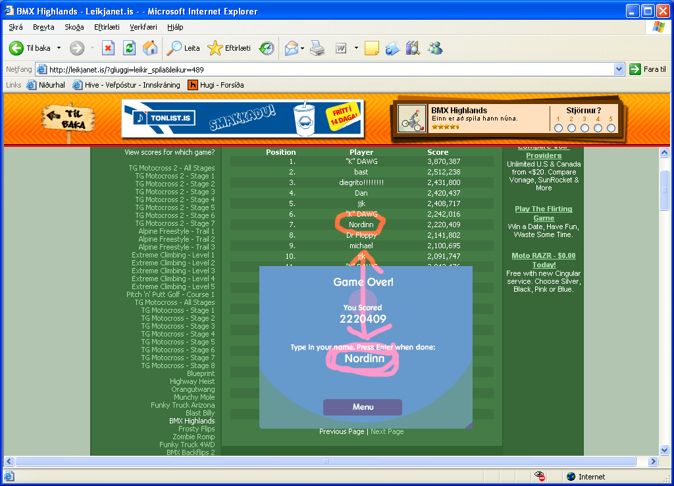Click the Menu button in game
Screen dimensions: 674x486
click(x=363, y=407)
